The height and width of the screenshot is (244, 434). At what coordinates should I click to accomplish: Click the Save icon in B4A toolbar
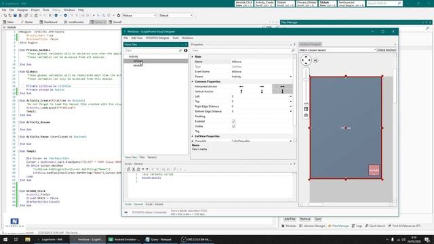click(15, 16)
